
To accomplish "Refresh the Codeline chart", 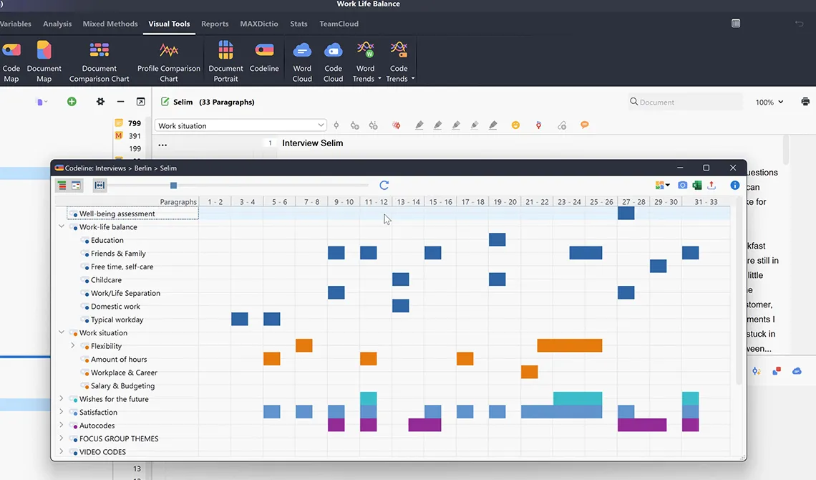I will [384, 186].
